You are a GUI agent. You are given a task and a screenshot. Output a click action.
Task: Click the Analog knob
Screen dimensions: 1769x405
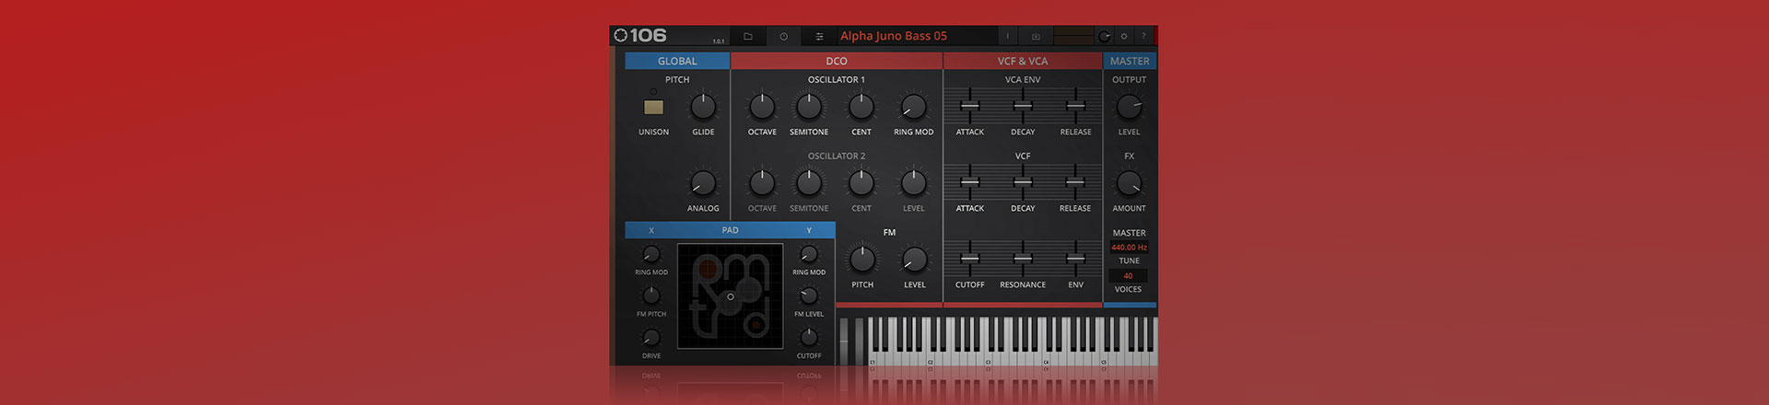click(703, 183)
